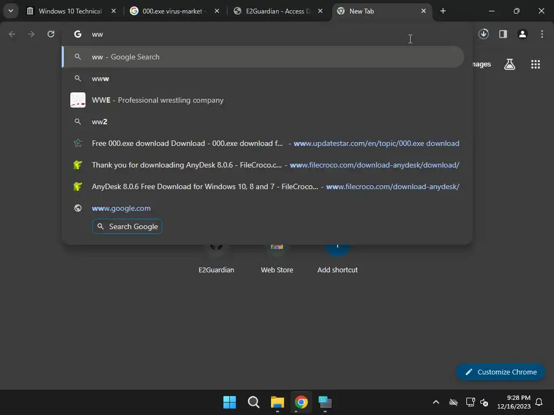Open File Explorer from taskbar
This screenshot has height=415, width=554.
coord(278,402)
